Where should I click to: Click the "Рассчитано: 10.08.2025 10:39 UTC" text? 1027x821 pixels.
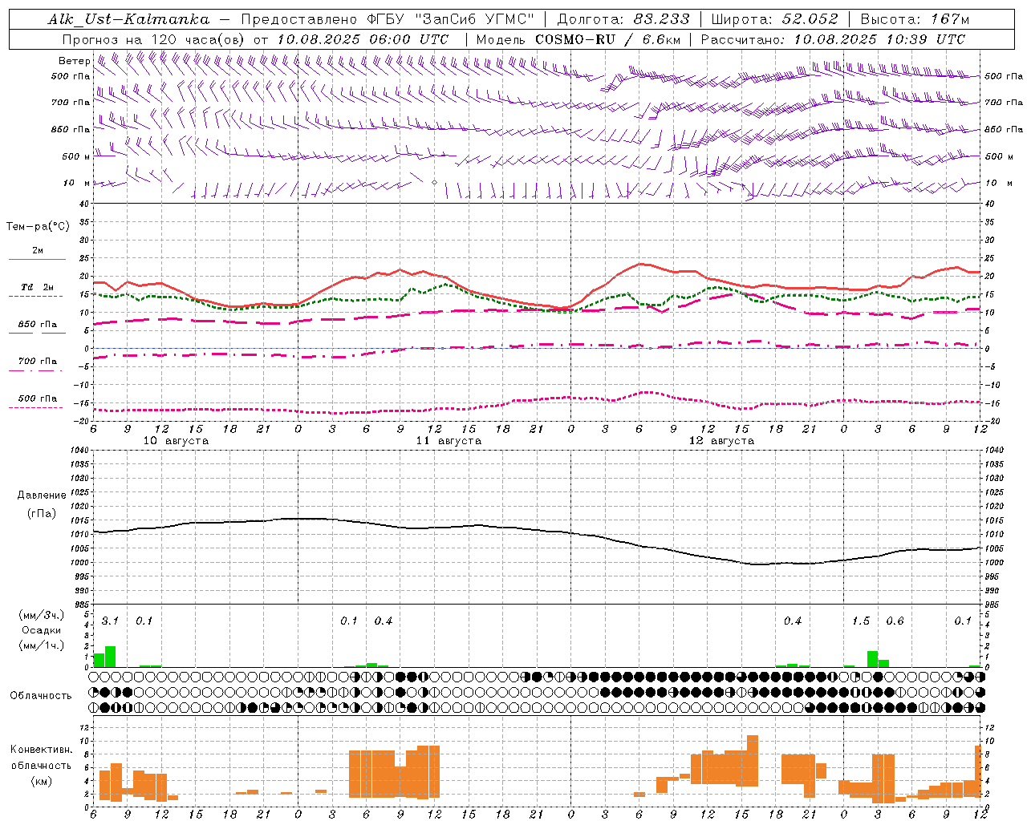[x=833, y=39]
